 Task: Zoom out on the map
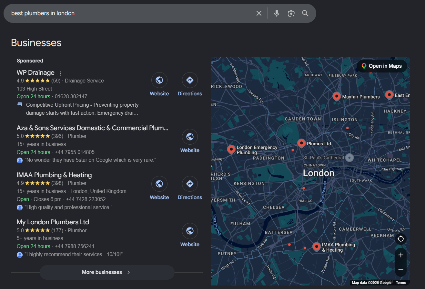(x=401, y=270)
